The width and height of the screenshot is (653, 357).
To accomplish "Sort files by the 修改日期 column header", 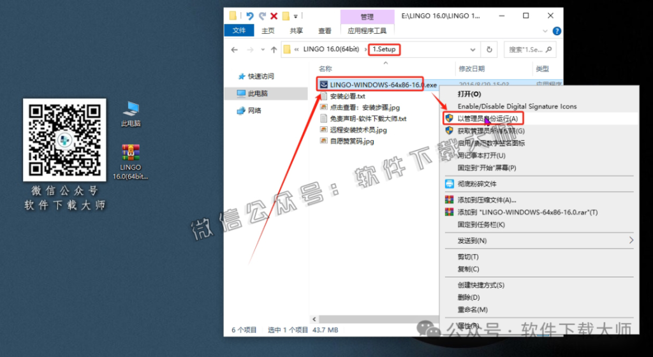I will (471, 69).
